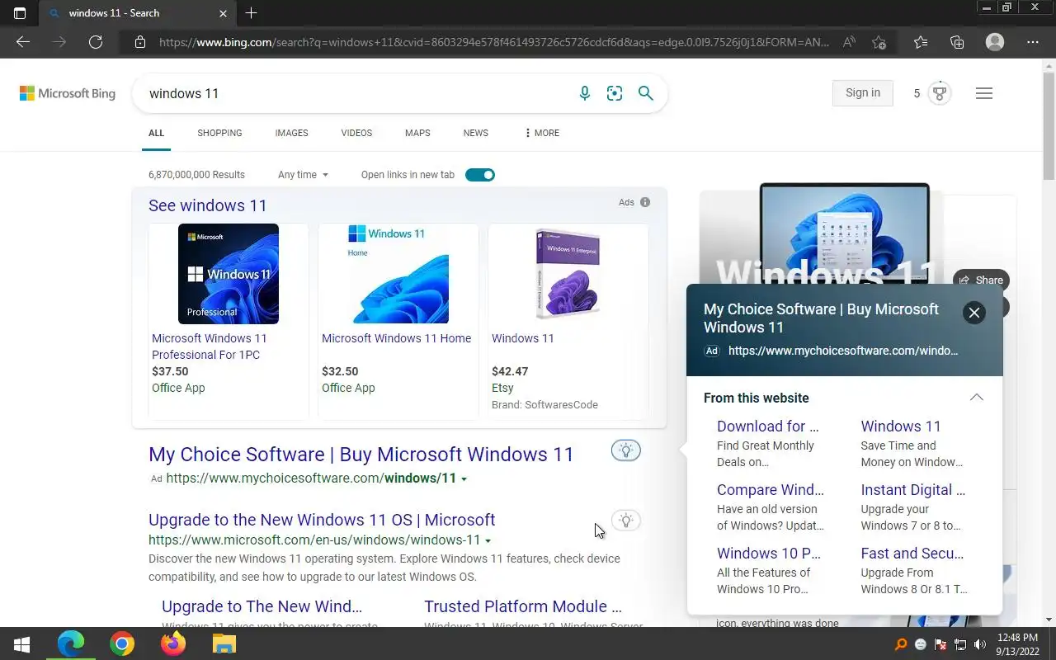The height and width of the screenshot is (660, 1056).
Task: Click the Windows 11 Enterprise box image
Action: click(x=568, y=274)
